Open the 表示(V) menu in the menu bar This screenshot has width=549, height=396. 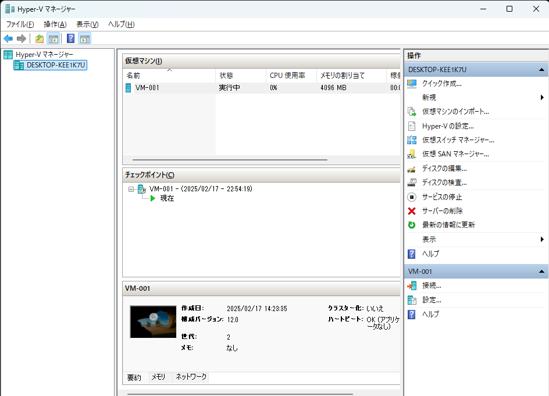point(87,24)
